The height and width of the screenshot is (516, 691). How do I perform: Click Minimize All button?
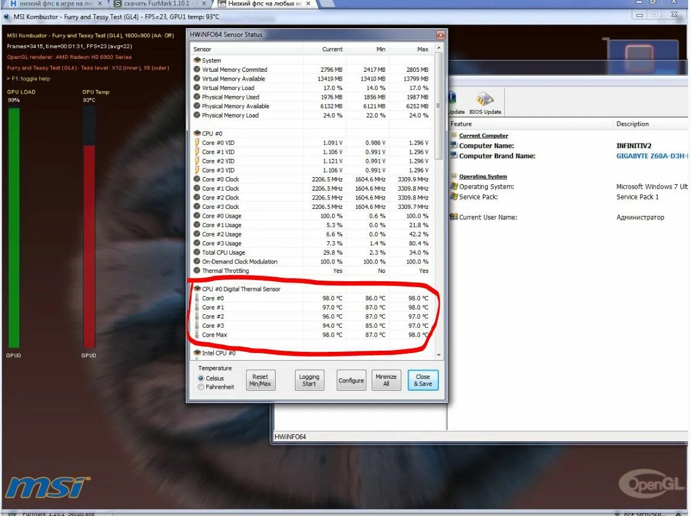tap(386, 380)
